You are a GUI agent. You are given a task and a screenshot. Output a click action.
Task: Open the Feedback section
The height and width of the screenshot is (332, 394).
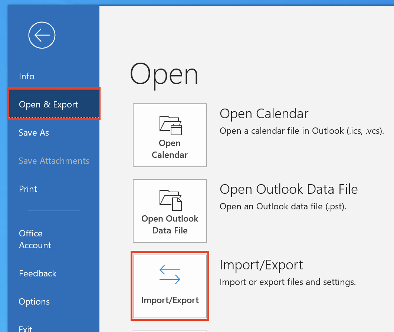coord(37,273)
